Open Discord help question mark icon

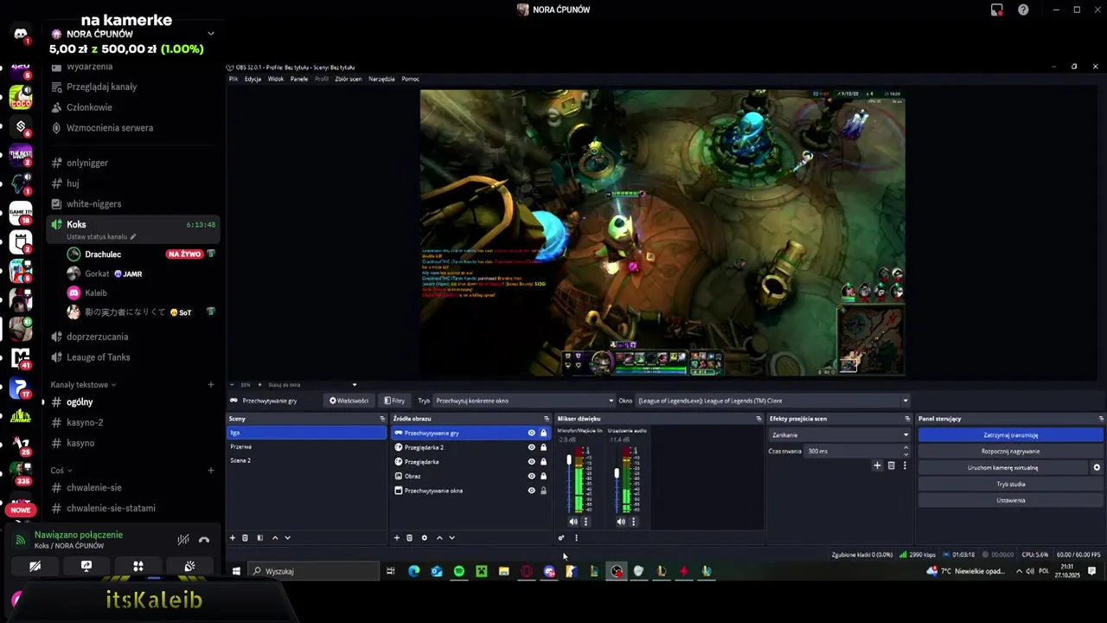point(1023,10)
